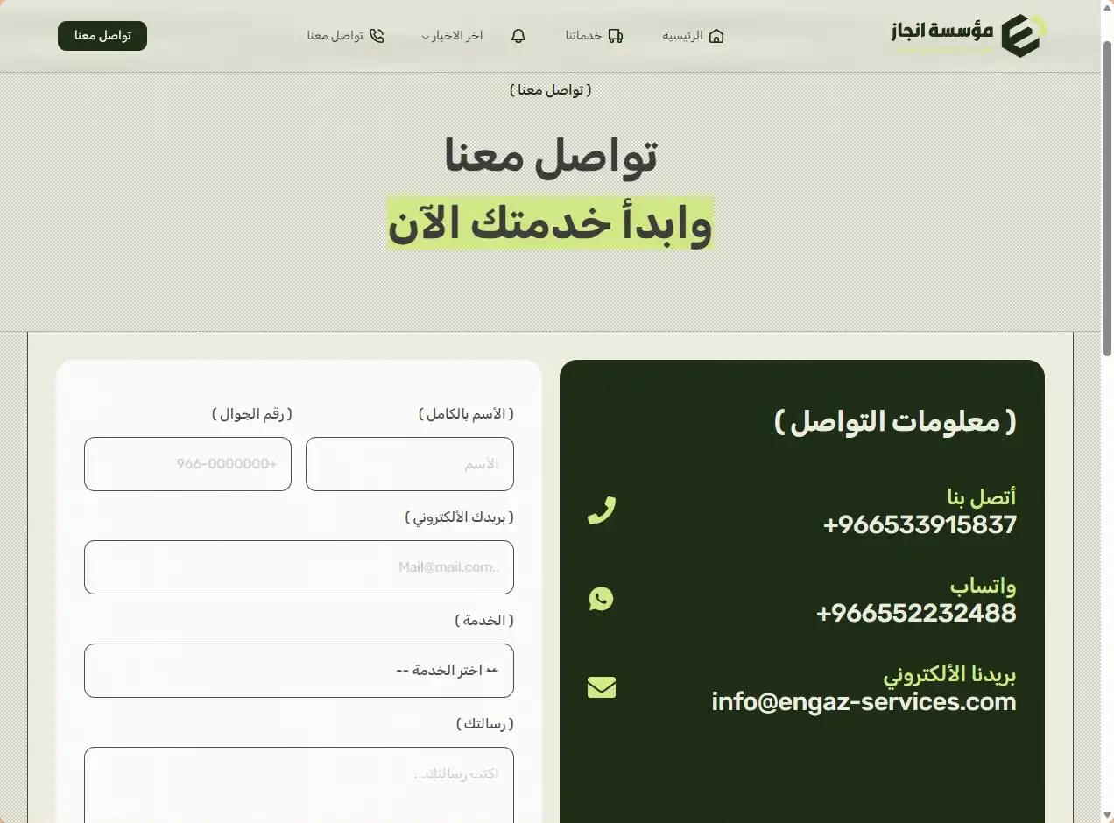Screen dimensions: 1114x823
Task: Click the ( رسالتك ) field label
Action: click(x=485, y=724)
